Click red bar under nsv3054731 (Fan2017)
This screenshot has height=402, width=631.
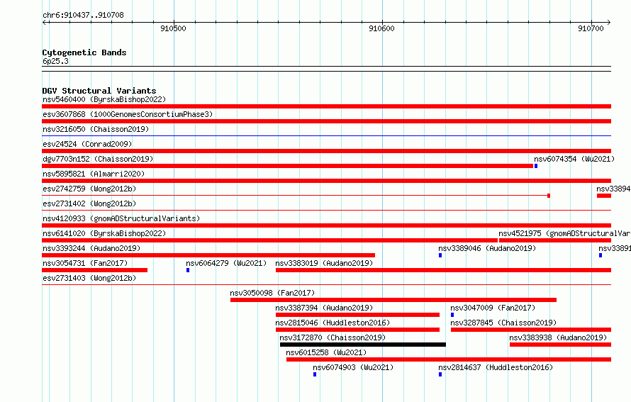click(x=94, y=270)
